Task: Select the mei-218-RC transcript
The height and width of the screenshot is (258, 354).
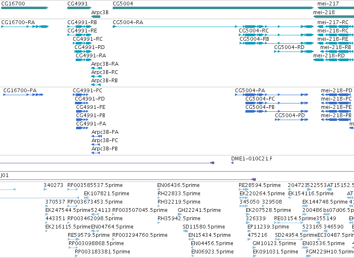Action: point(335,35)
